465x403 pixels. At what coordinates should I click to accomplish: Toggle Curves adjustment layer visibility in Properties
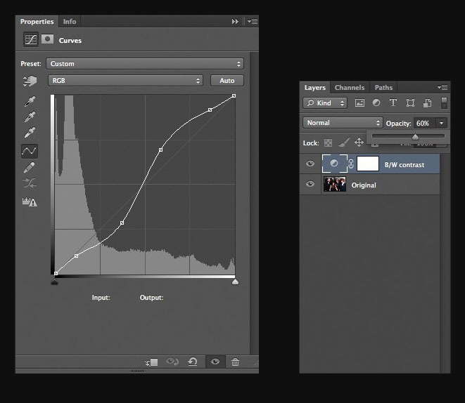point(215,362)
